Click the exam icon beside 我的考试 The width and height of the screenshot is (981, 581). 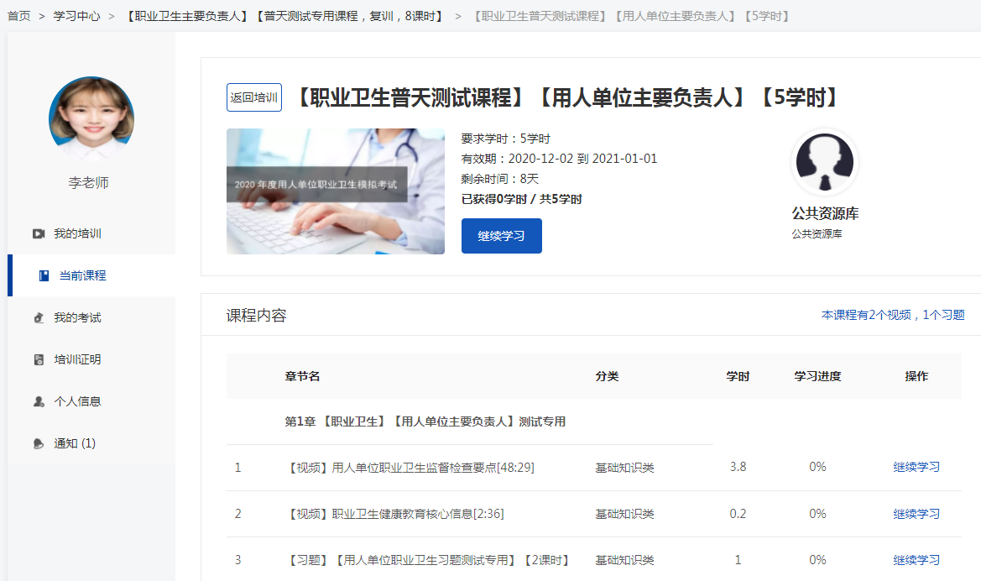39,317
